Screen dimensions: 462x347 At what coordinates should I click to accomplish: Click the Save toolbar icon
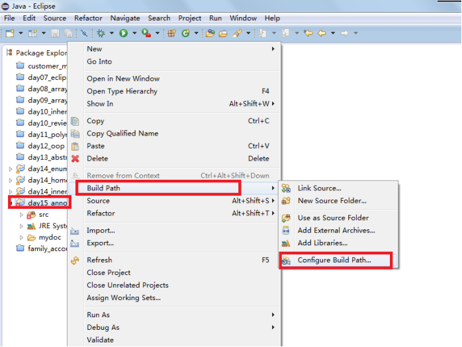(x=55, y=33)
